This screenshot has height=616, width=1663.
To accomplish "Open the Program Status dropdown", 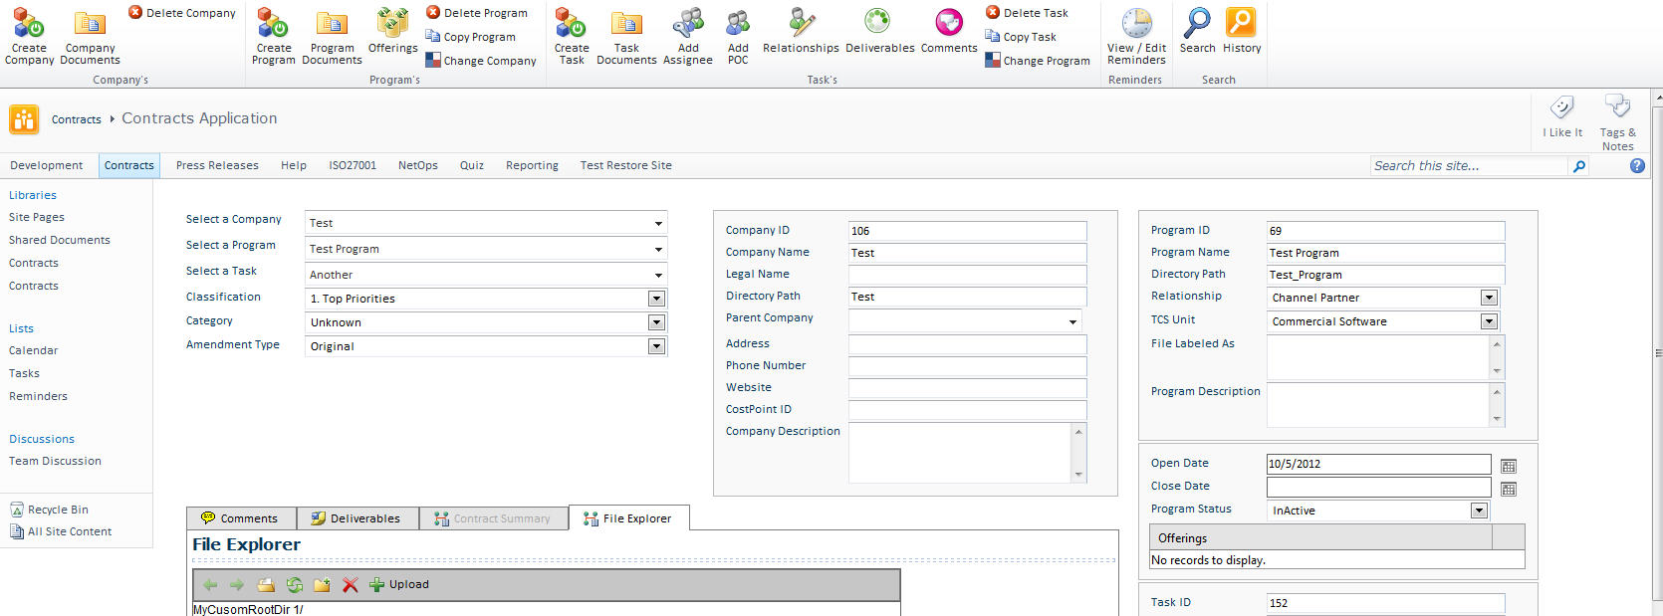I will [x=1479, y=511].
